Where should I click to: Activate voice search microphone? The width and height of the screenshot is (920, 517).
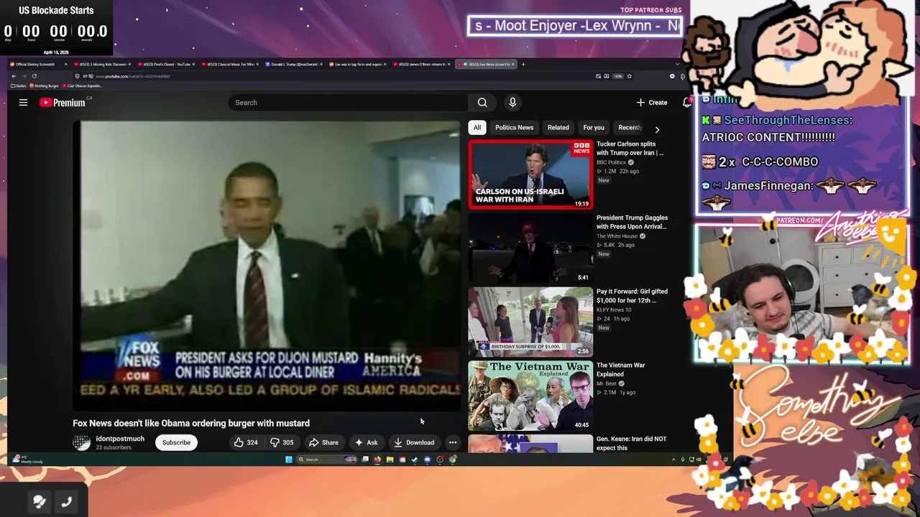pyautogui.click(x=512, y=103)
